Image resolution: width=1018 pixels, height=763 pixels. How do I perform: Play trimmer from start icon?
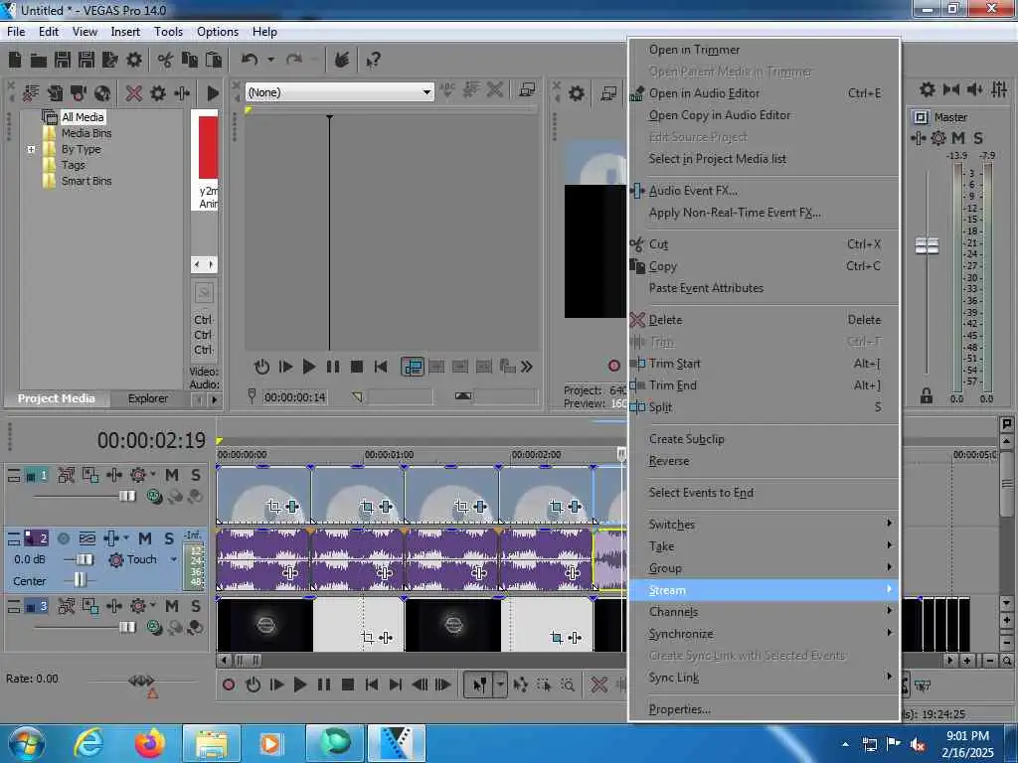pos(285,367)
